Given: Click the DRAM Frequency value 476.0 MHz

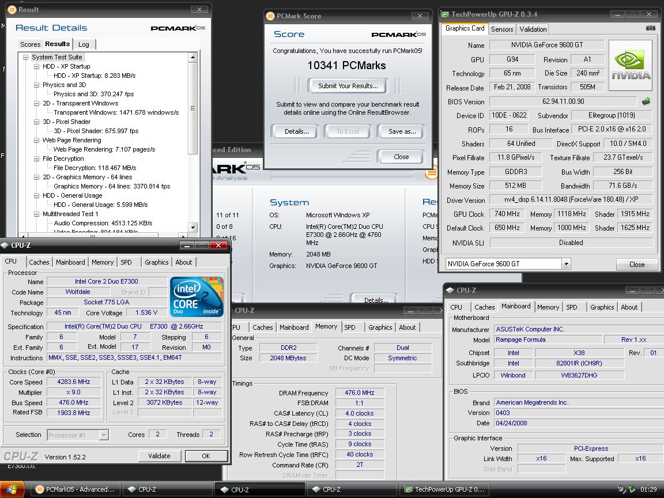Looking at the screenshot, I should tap(360, 393).
